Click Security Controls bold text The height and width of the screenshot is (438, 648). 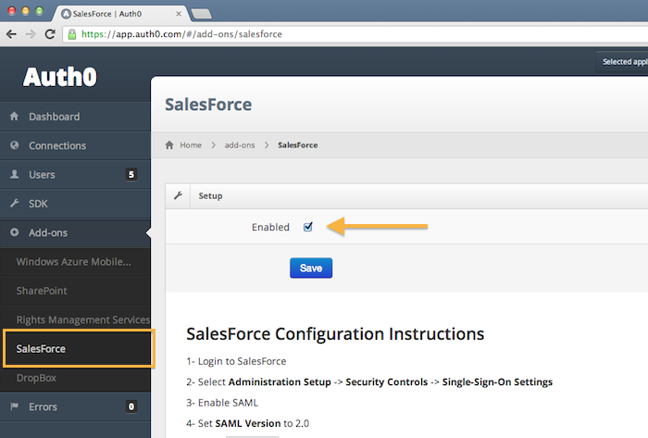tap(386, 382)
